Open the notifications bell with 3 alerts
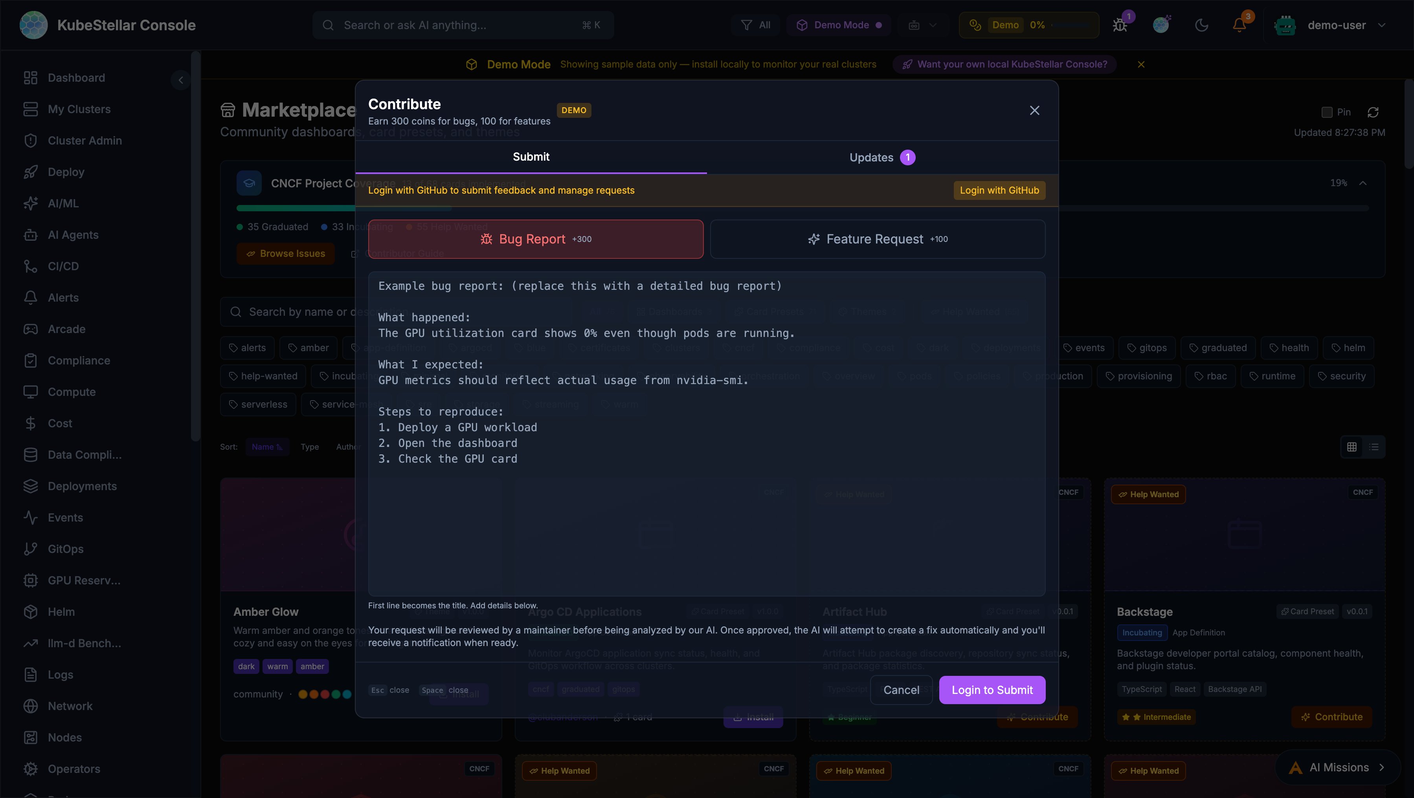This screenshot has height=798, width=1414. click(x=1240, y=25)
